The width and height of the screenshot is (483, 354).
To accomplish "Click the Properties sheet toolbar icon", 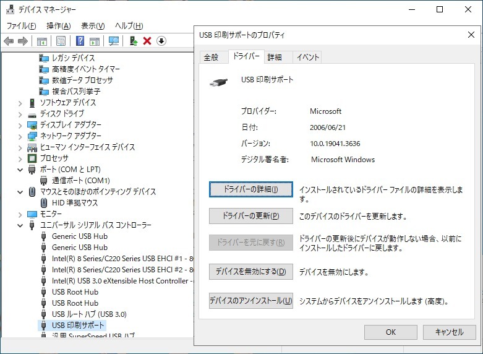I will [61, 41].
